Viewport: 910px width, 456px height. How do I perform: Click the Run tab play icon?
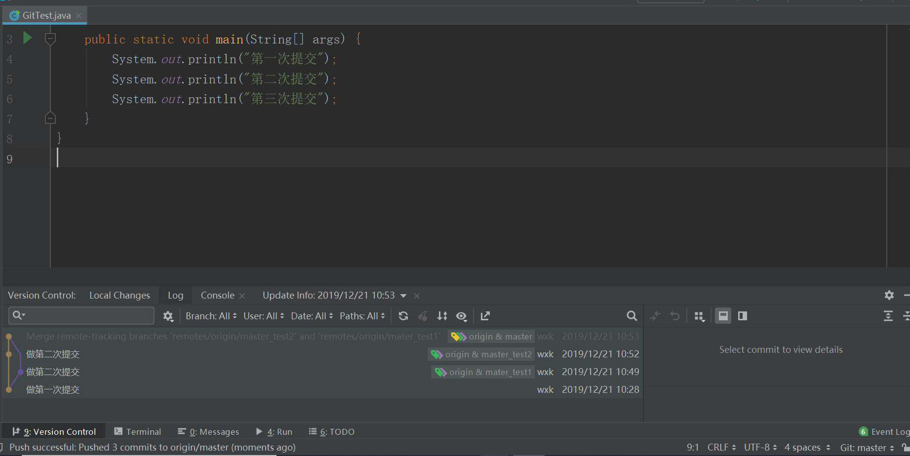pos(259,431)
